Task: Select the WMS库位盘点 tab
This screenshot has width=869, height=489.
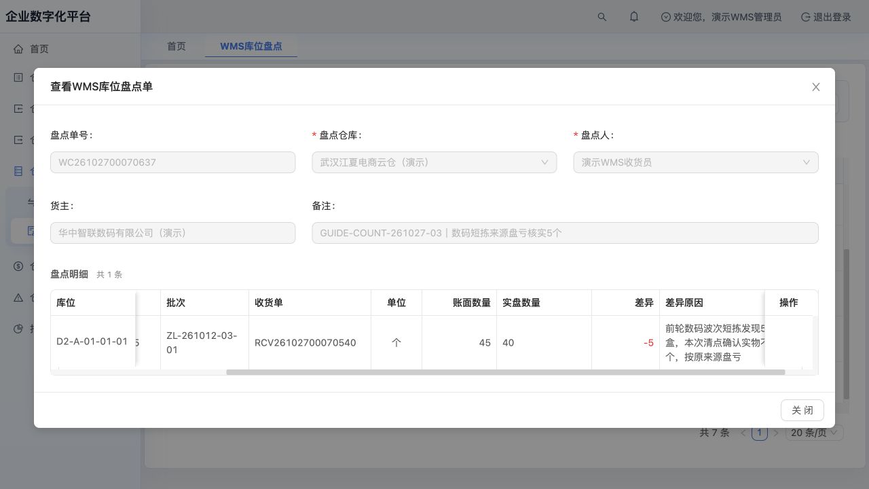Action: pos(251,46)
